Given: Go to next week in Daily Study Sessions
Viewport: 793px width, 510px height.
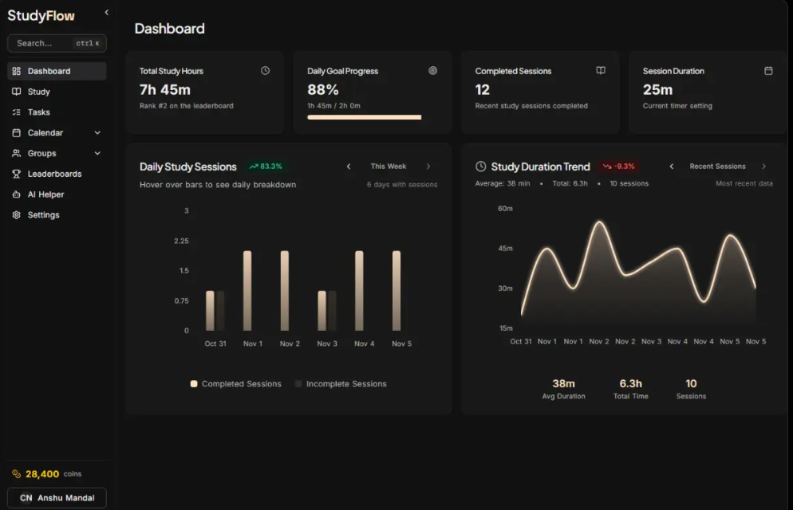Looking at the screenshot, I should pyautogui.click(x=428, y=167).
